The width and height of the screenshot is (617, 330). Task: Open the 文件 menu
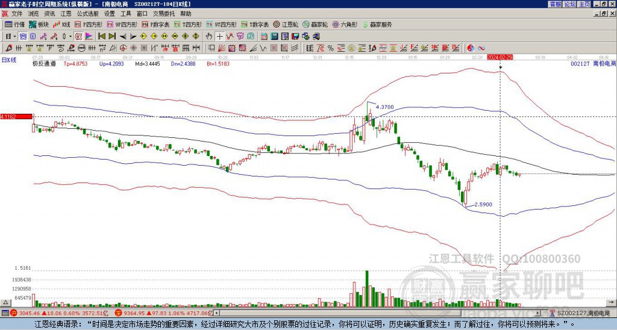point(17,14)
